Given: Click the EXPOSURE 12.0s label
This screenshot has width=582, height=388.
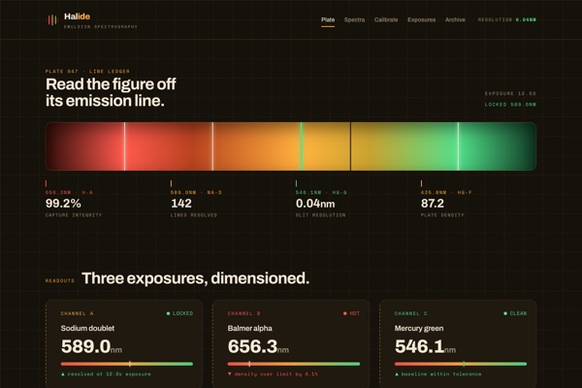Looking at the screenshot, I should 510,93.
